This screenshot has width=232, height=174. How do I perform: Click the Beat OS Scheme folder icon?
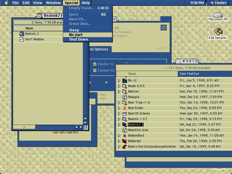pyautogui.click(x=125, y=114)
